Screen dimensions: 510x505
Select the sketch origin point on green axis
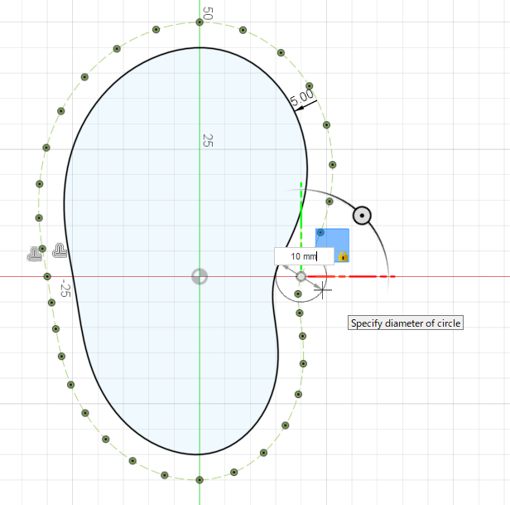click(200, 276)
